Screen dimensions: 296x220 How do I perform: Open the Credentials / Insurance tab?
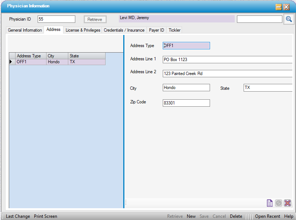point(124,30)
